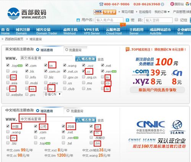Select 域名查询 radio in English domain section
Image resolution: width=191 pixels, height=162 pixels.
pyautogui.click(x=38, y=50)
